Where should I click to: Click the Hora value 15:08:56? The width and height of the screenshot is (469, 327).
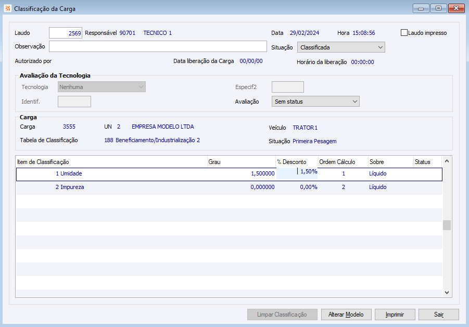coord(364,33)
